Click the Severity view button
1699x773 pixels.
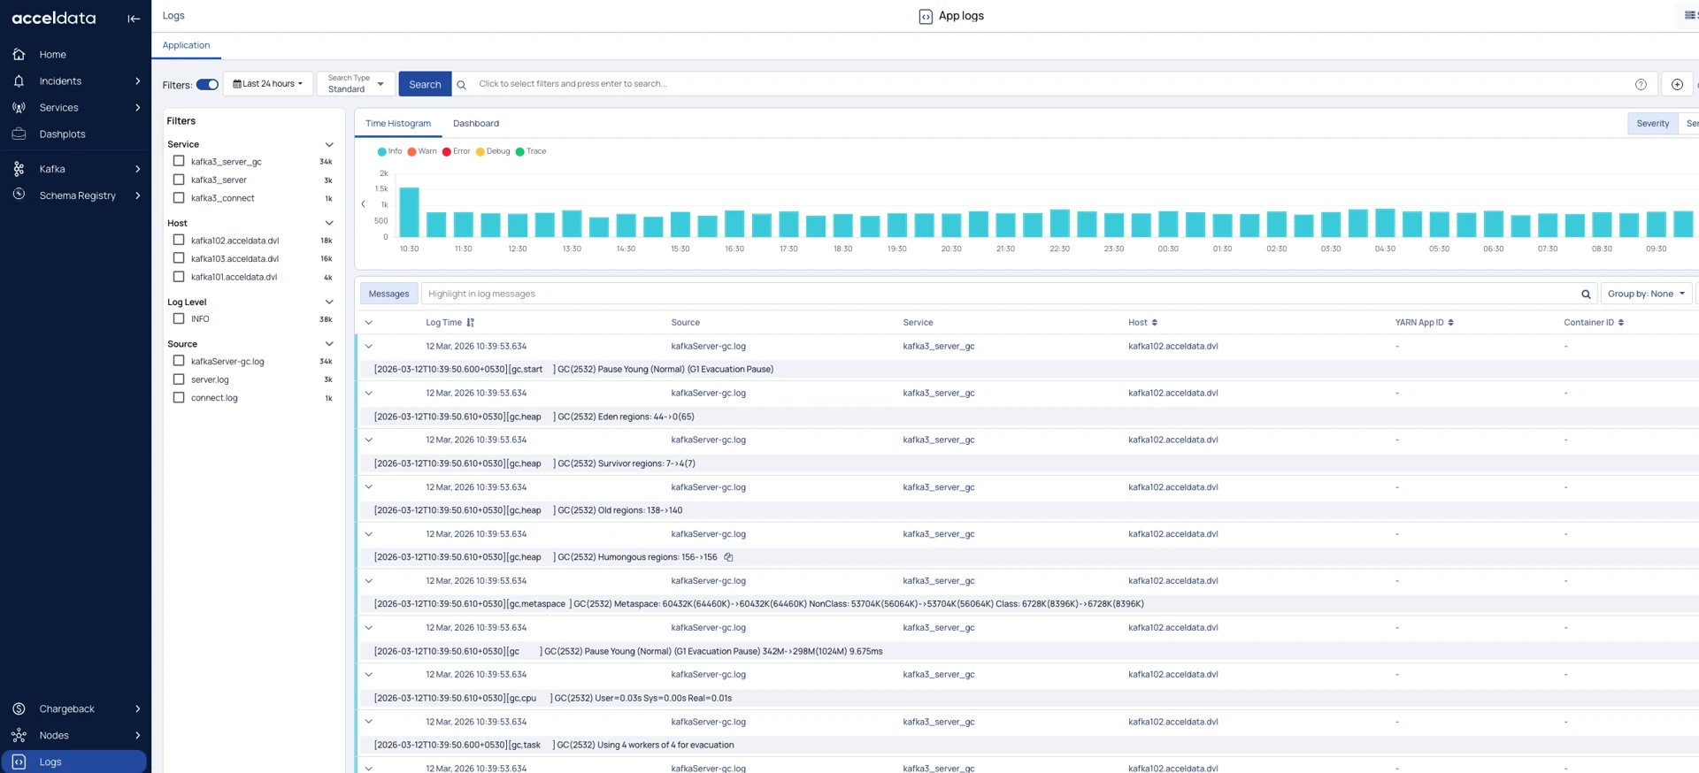coord(1651,124)
